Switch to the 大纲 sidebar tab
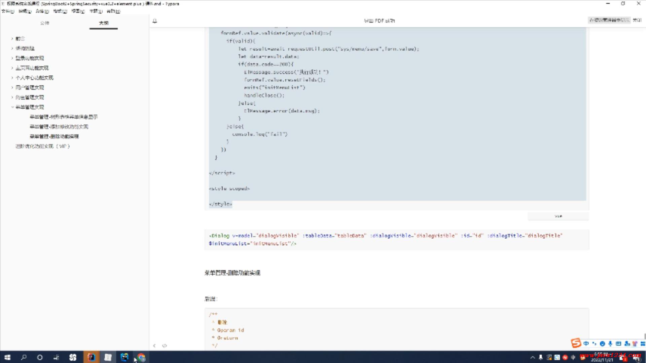 [104, 23]
